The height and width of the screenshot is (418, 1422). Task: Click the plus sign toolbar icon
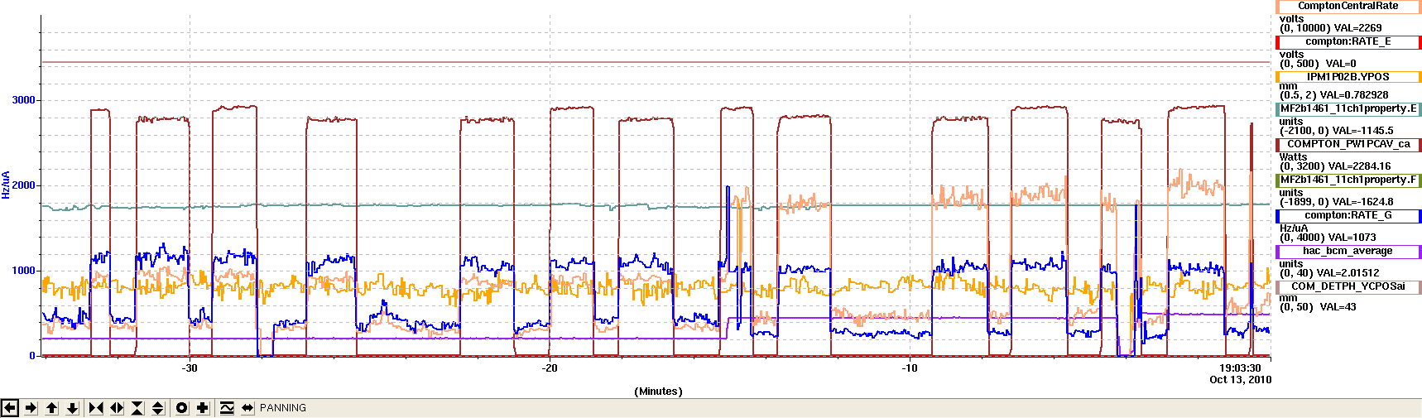[203, 408]
